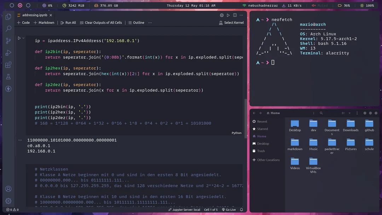This screenshot has height=215, width=382.
Task: Open the file manager hamburger menu
Action: [357, 113]
